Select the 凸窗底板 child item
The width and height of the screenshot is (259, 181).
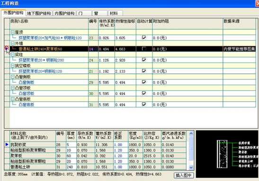pos(27,104)
